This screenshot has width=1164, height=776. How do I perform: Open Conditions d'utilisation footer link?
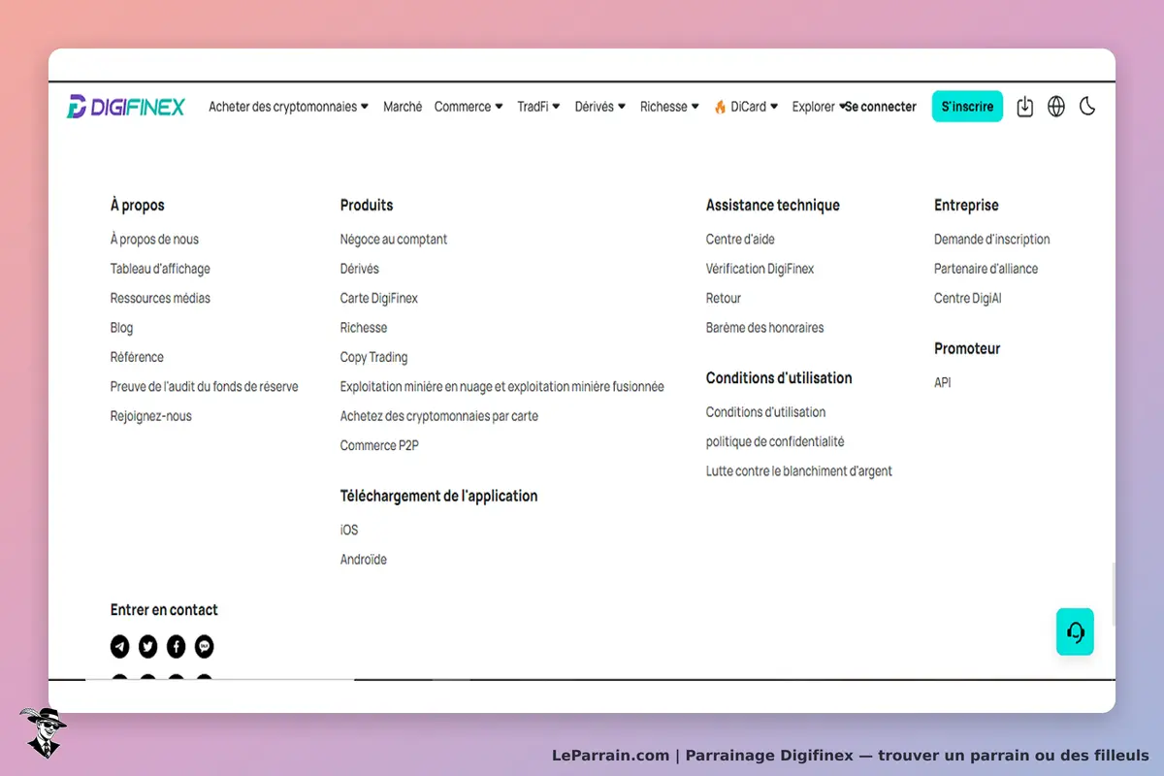[x=765, y=412]
